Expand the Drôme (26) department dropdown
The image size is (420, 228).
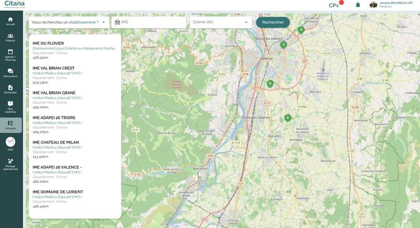coord(221,22)
